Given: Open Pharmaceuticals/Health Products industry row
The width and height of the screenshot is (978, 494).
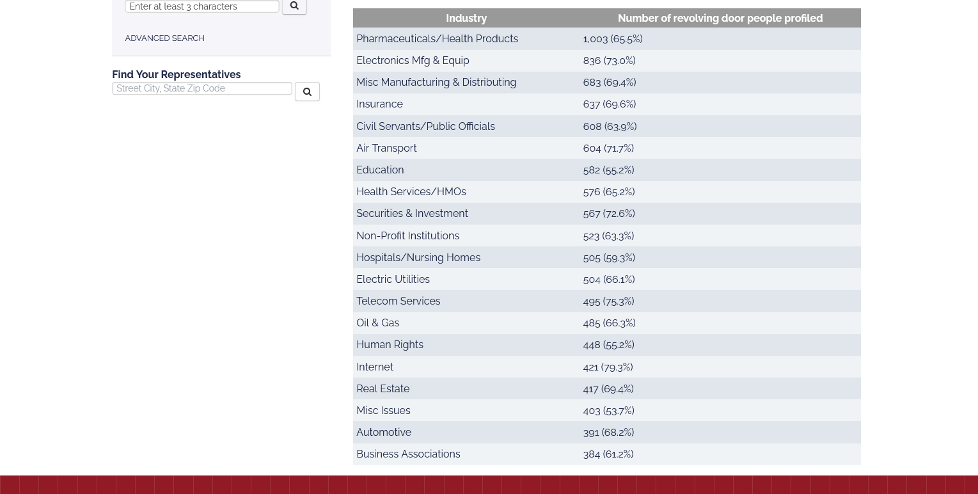Looking at the screenshot, I should coord(437,39).
